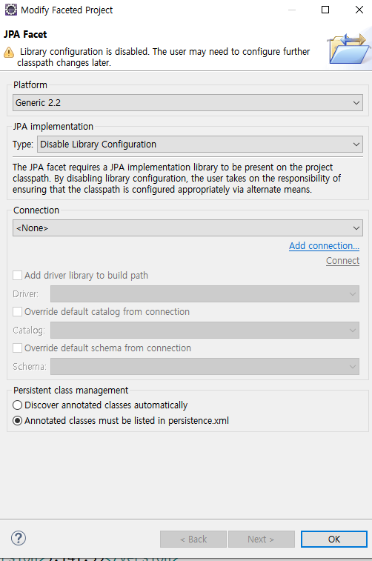This screenshot has height=561, width=372.
Task: Check Add driver library to build path
Action: [x=17, y=275]
